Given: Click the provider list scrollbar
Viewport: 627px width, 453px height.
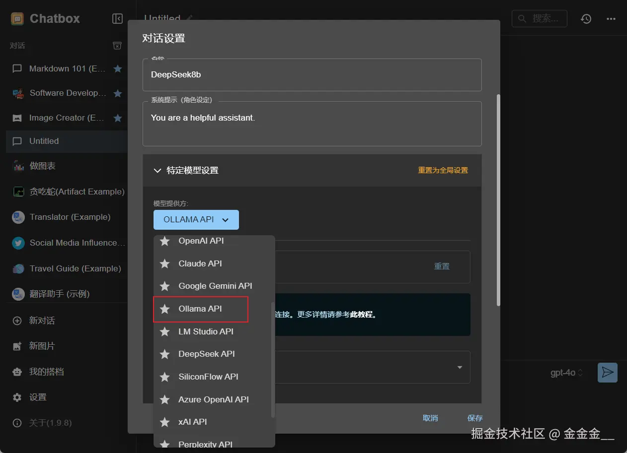Looking at the screenshot, I should pyautogui.click(x=272, y=360).
